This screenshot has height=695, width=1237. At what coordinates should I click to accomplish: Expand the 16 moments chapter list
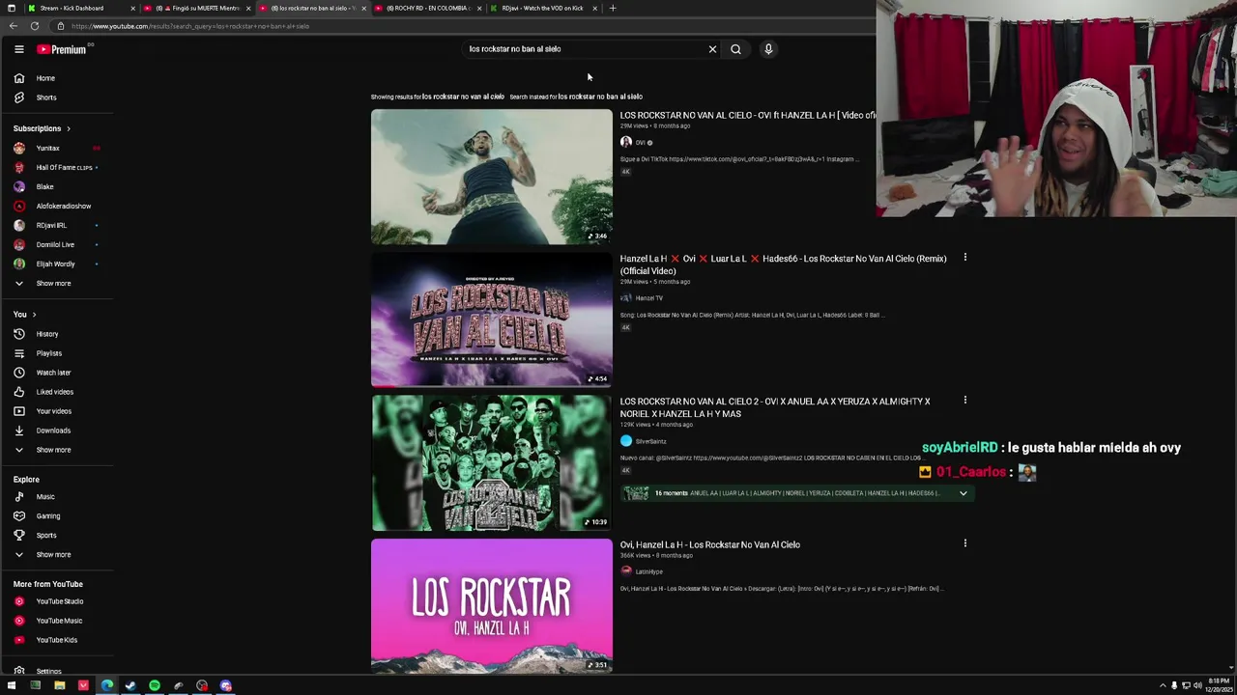tap(963, 493)
